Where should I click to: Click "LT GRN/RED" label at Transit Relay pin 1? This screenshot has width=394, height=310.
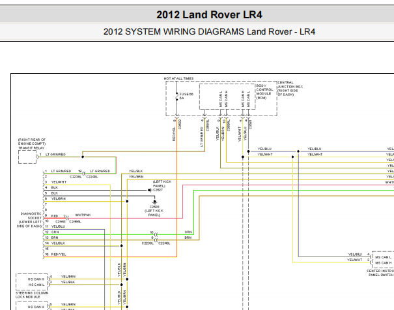pyautogui.click(x=55, y=155)
